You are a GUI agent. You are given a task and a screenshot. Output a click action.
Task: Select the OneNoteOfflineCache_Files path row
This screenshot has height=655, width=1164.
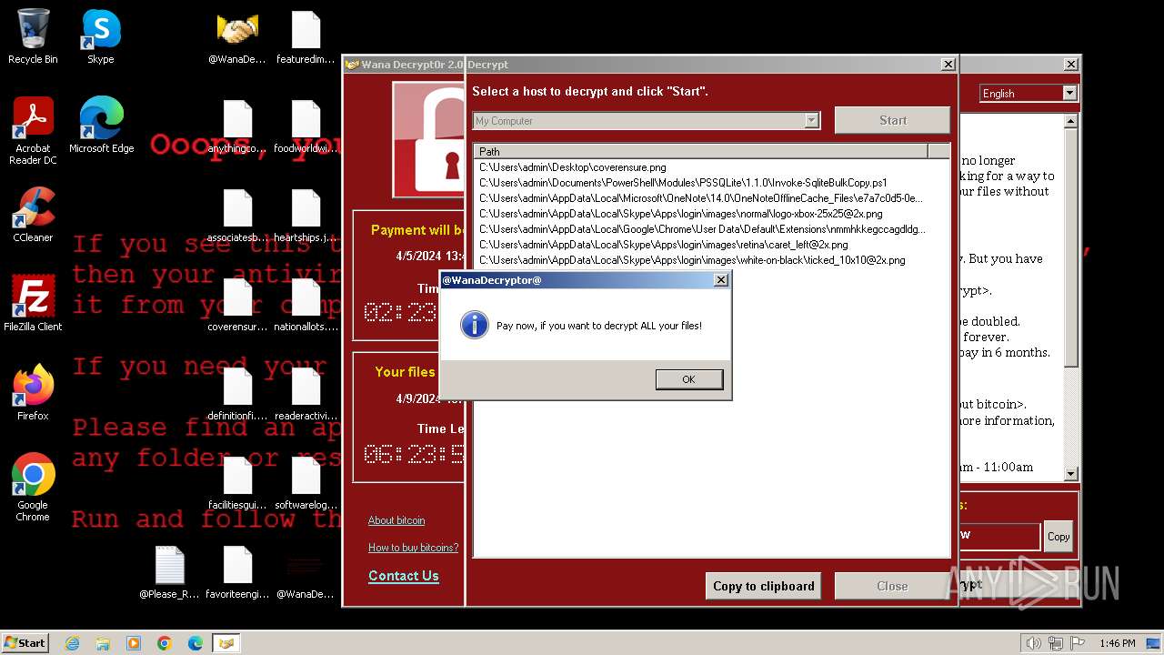coord(701,198)
